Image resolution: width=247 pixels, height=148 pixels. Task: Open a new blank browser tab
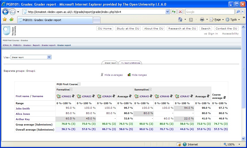click(97, 20)
